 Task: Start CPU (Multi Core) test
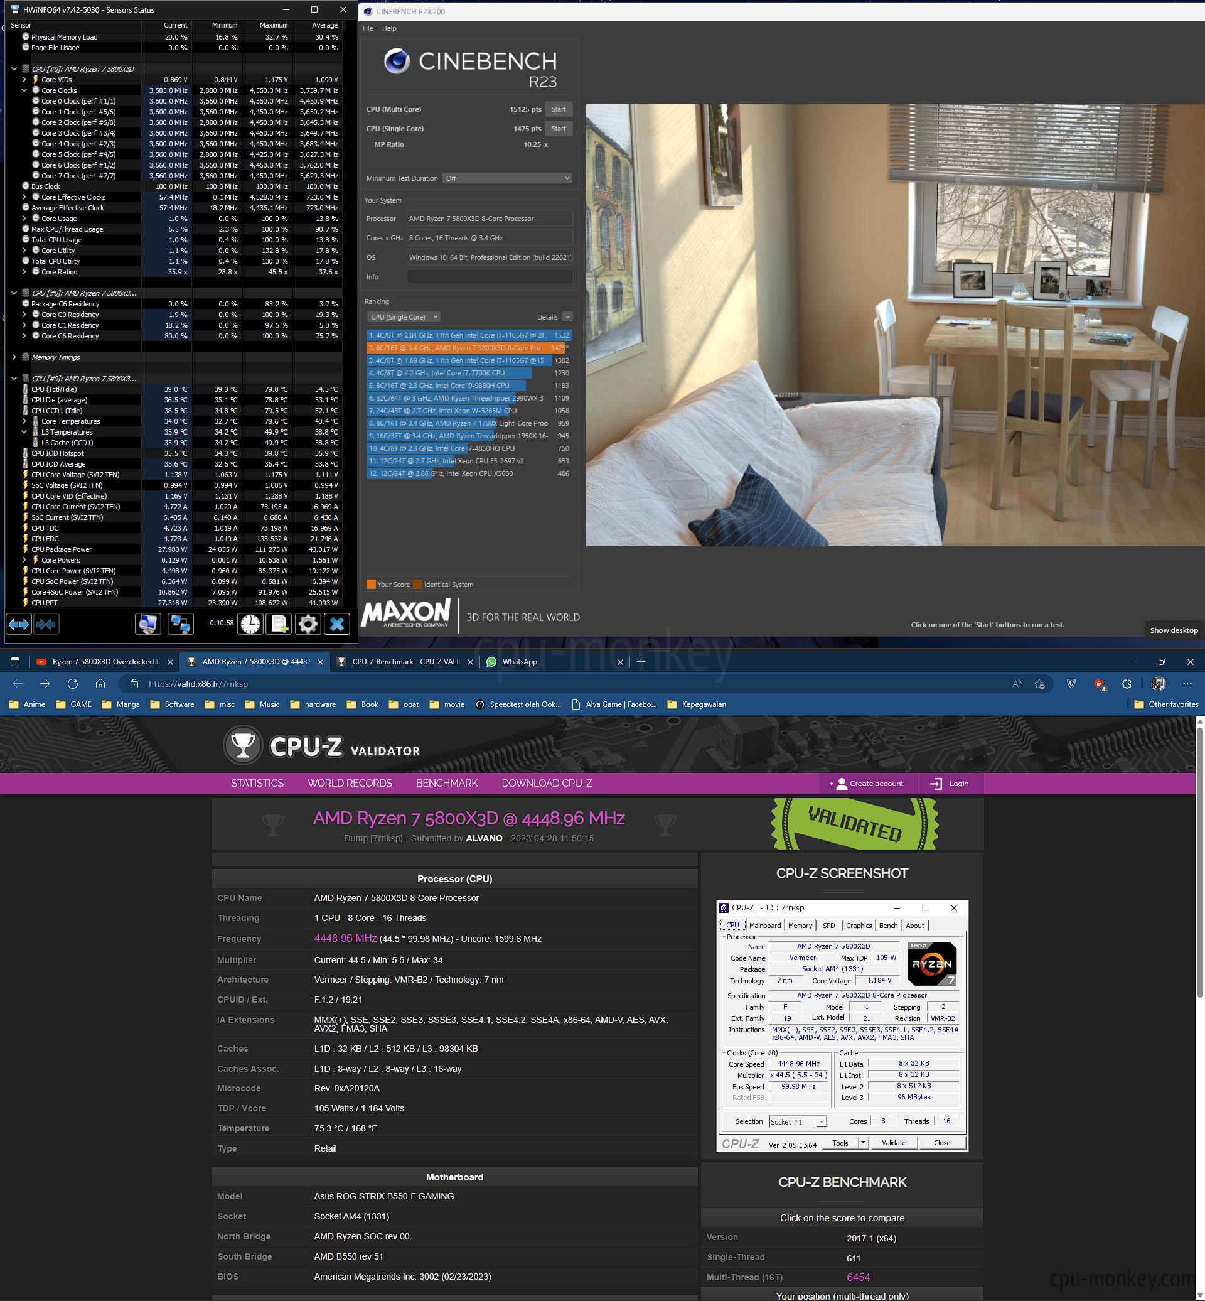tap(559, 109)
